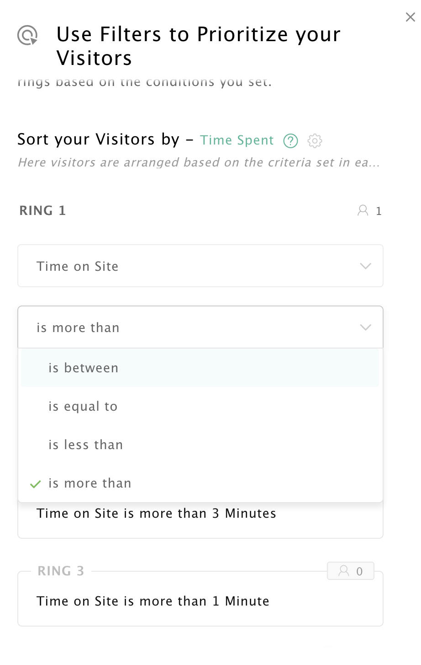Open the Time on Site dropdown
The height and width of the screenshot is (665, 421).
click(x=200, y=266)
